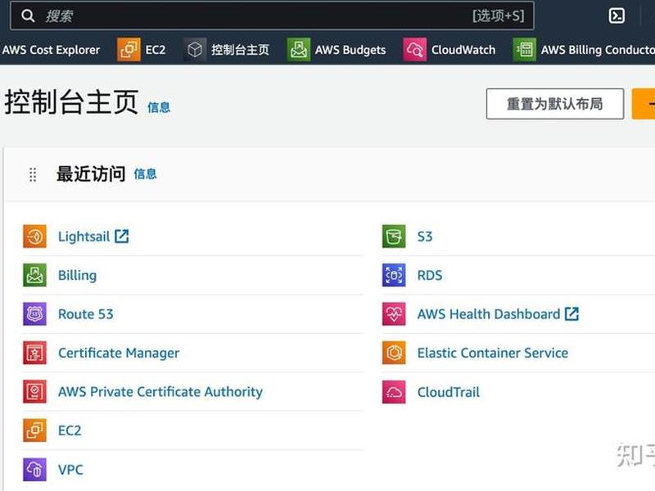
Task: Open the Elastic Container Service link
Action: tap(493, 353)
